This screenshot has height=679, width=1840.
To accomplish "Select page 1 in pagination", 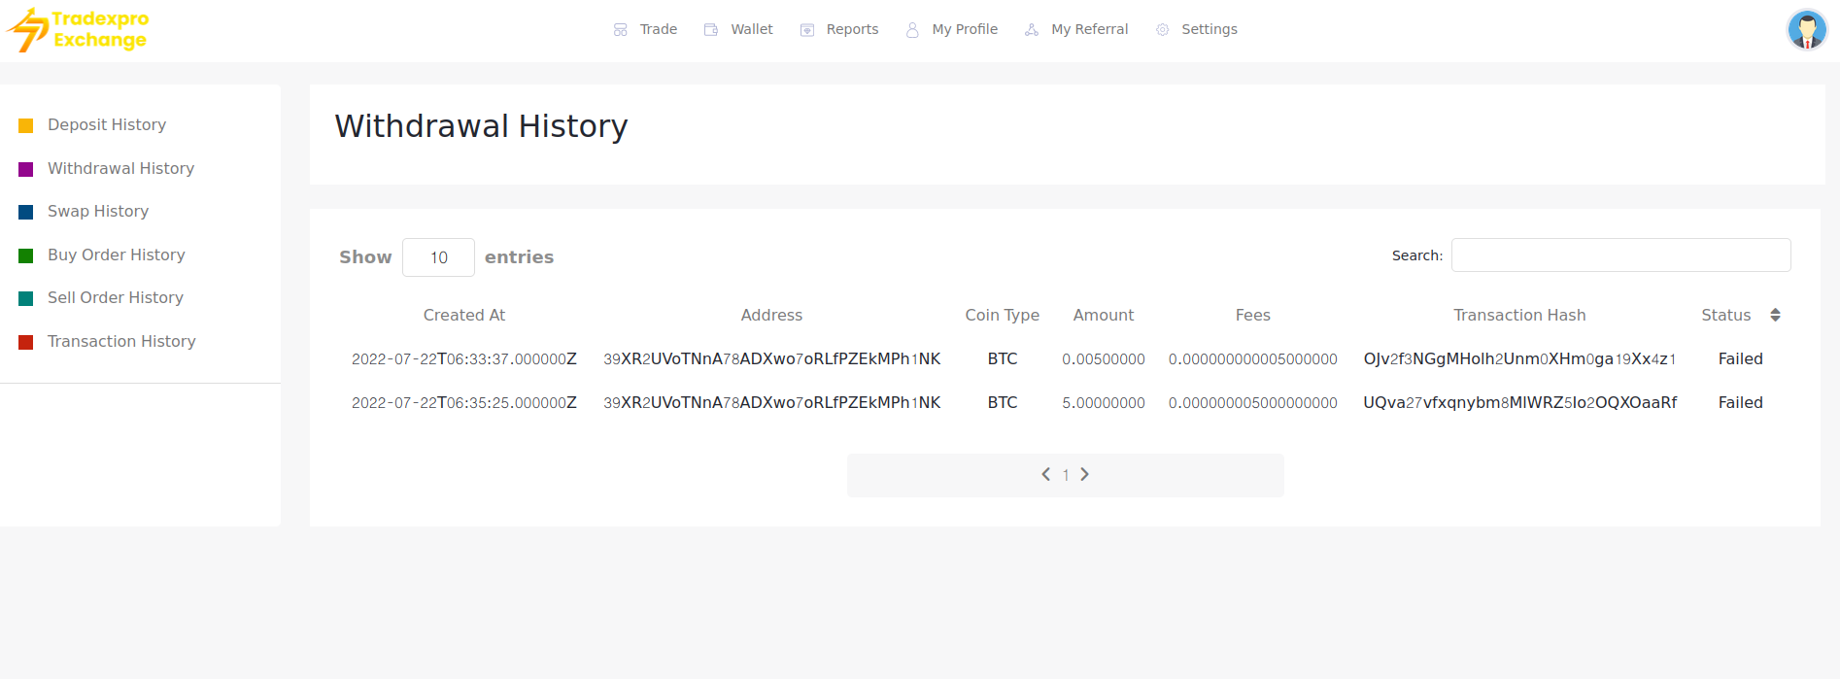I will pyautogui.click(x=1066, y=475).
